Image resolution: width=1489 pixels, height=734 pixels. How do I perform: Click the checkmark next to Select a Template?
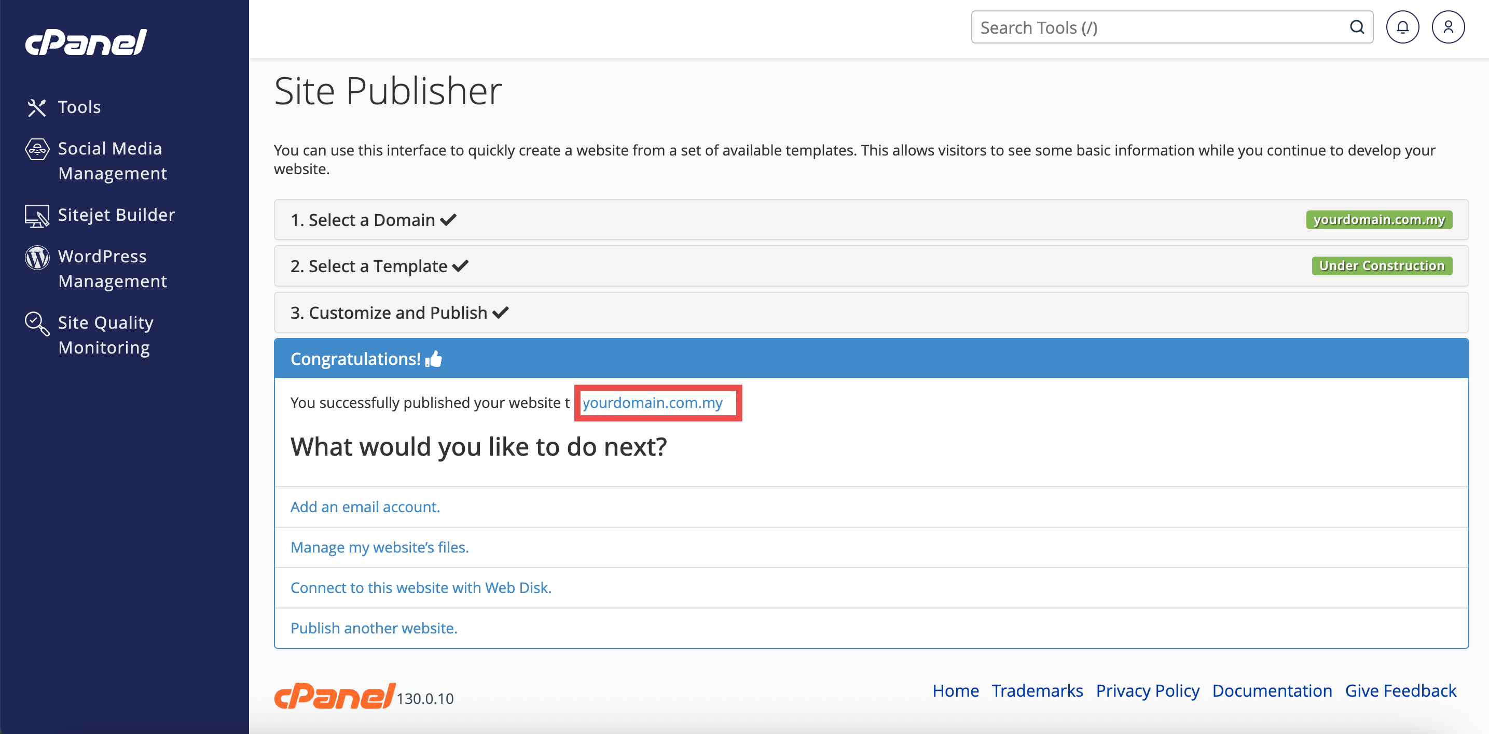(460, 266)
